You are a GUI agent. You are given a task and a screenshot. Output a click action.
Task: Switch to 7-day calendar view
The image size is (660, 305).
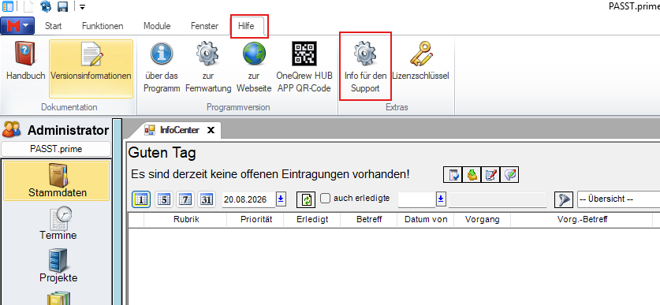[185, 199]
